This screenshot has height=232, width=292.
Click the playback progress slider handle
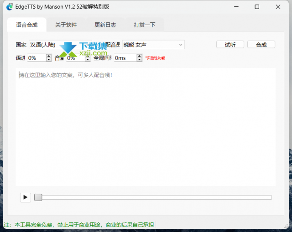coord(38,197)
